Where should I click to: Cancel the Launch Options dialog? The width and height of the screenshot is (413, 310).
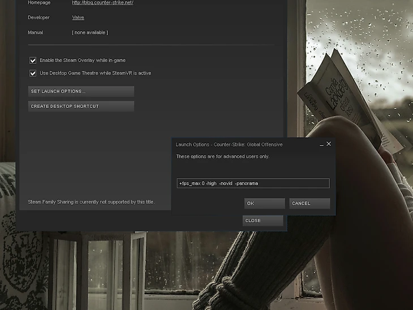309,203
